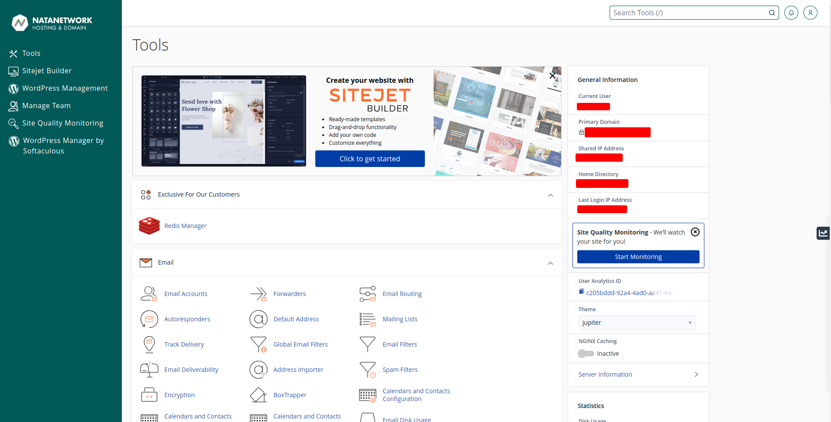Open the BoxTrapper link
The height and width of the screenshot is (422, 831).
(290, 395)
